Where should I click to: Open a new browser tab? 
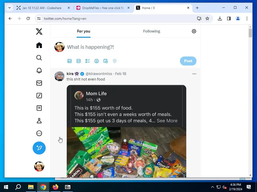click(x=197, y=8)
